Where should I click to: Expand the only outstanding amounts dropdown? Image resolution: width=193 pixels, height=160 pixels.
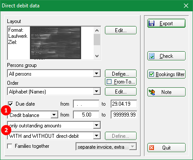97,125
